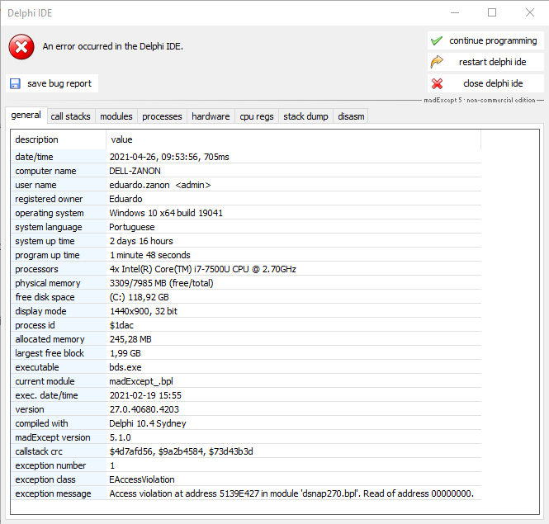Show the processes tab

pyautogui.click(x=162, y=116)
